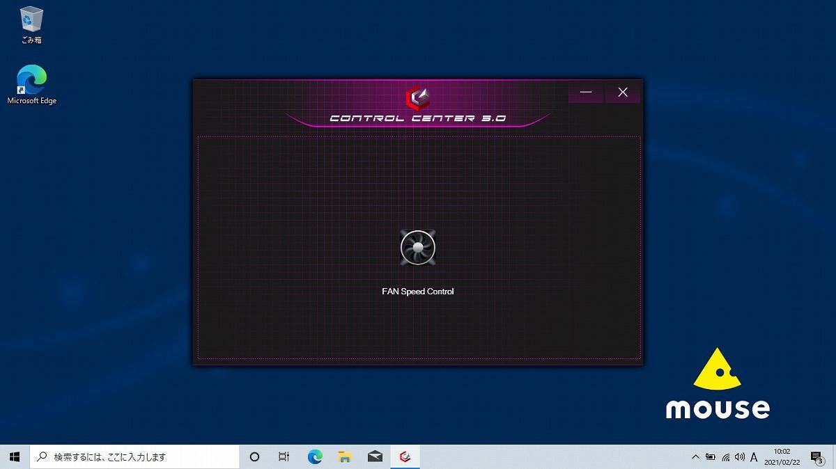The height and width of the screenshot is (469, 836).
Task: Open the FAN Speed Control fan icon
Action: [x=418, y=248]
